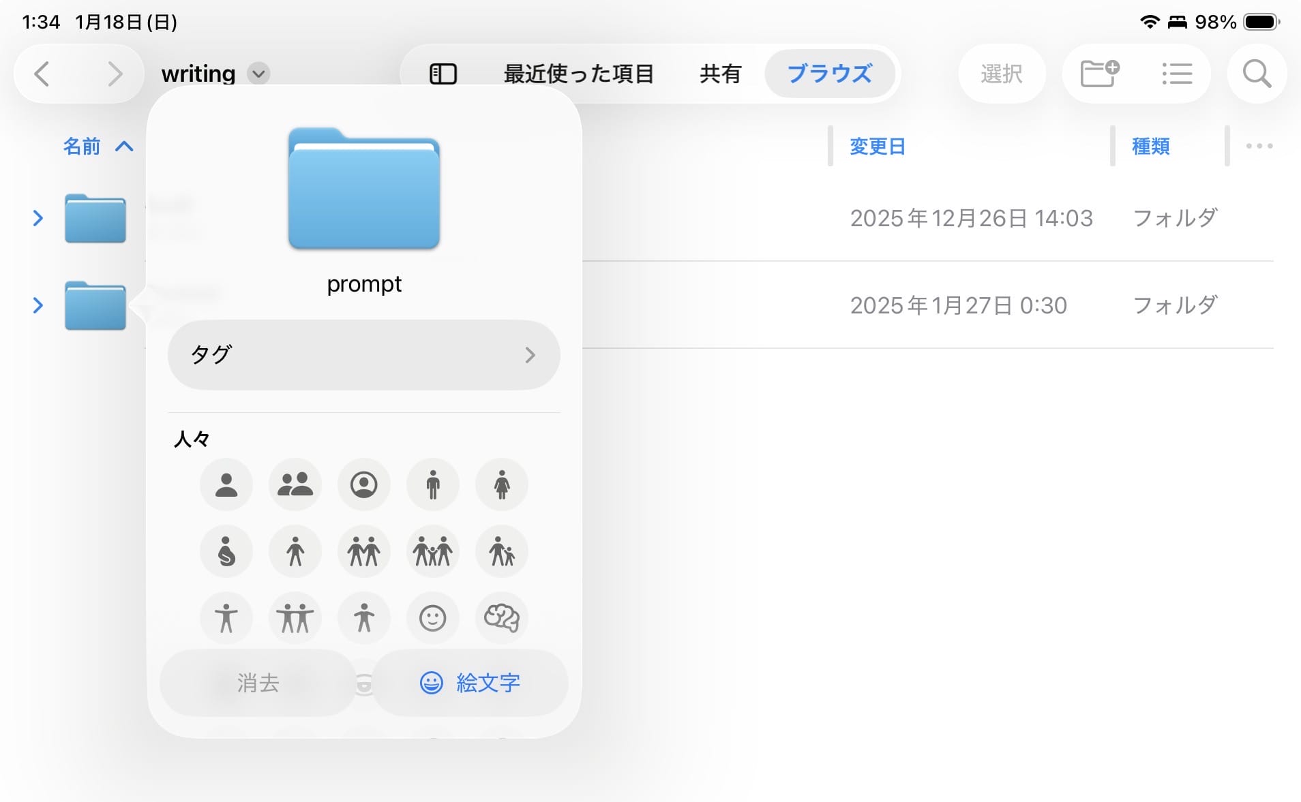Select the single person icon for the folder
This screenshot has width=1301, height=802.
click(226, 484)
